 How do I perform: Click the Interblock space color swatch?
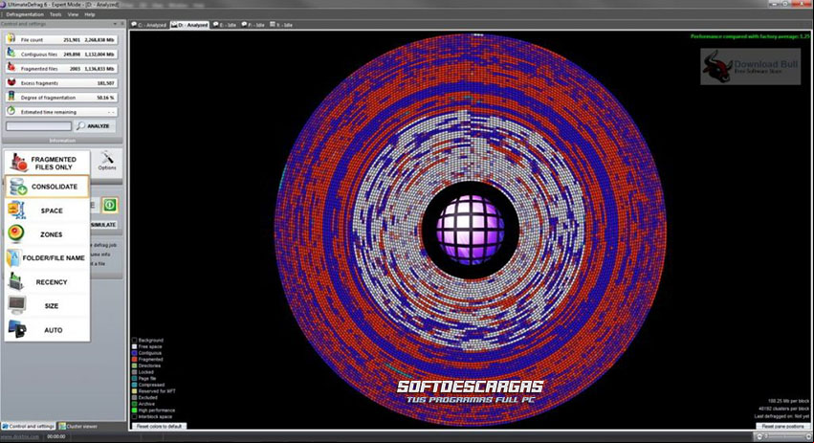(135, 416)
